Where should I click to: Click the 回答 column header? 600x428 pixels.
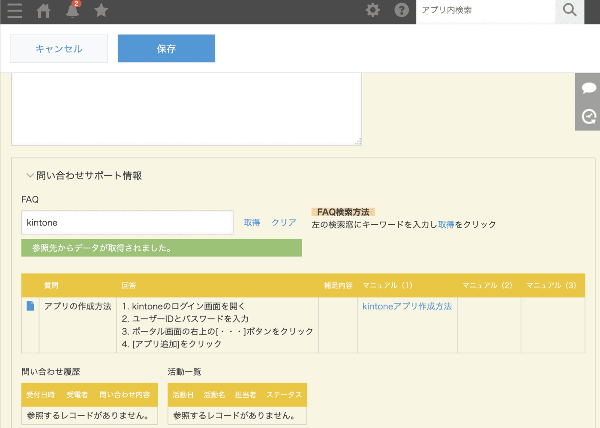tap(129, 285)
